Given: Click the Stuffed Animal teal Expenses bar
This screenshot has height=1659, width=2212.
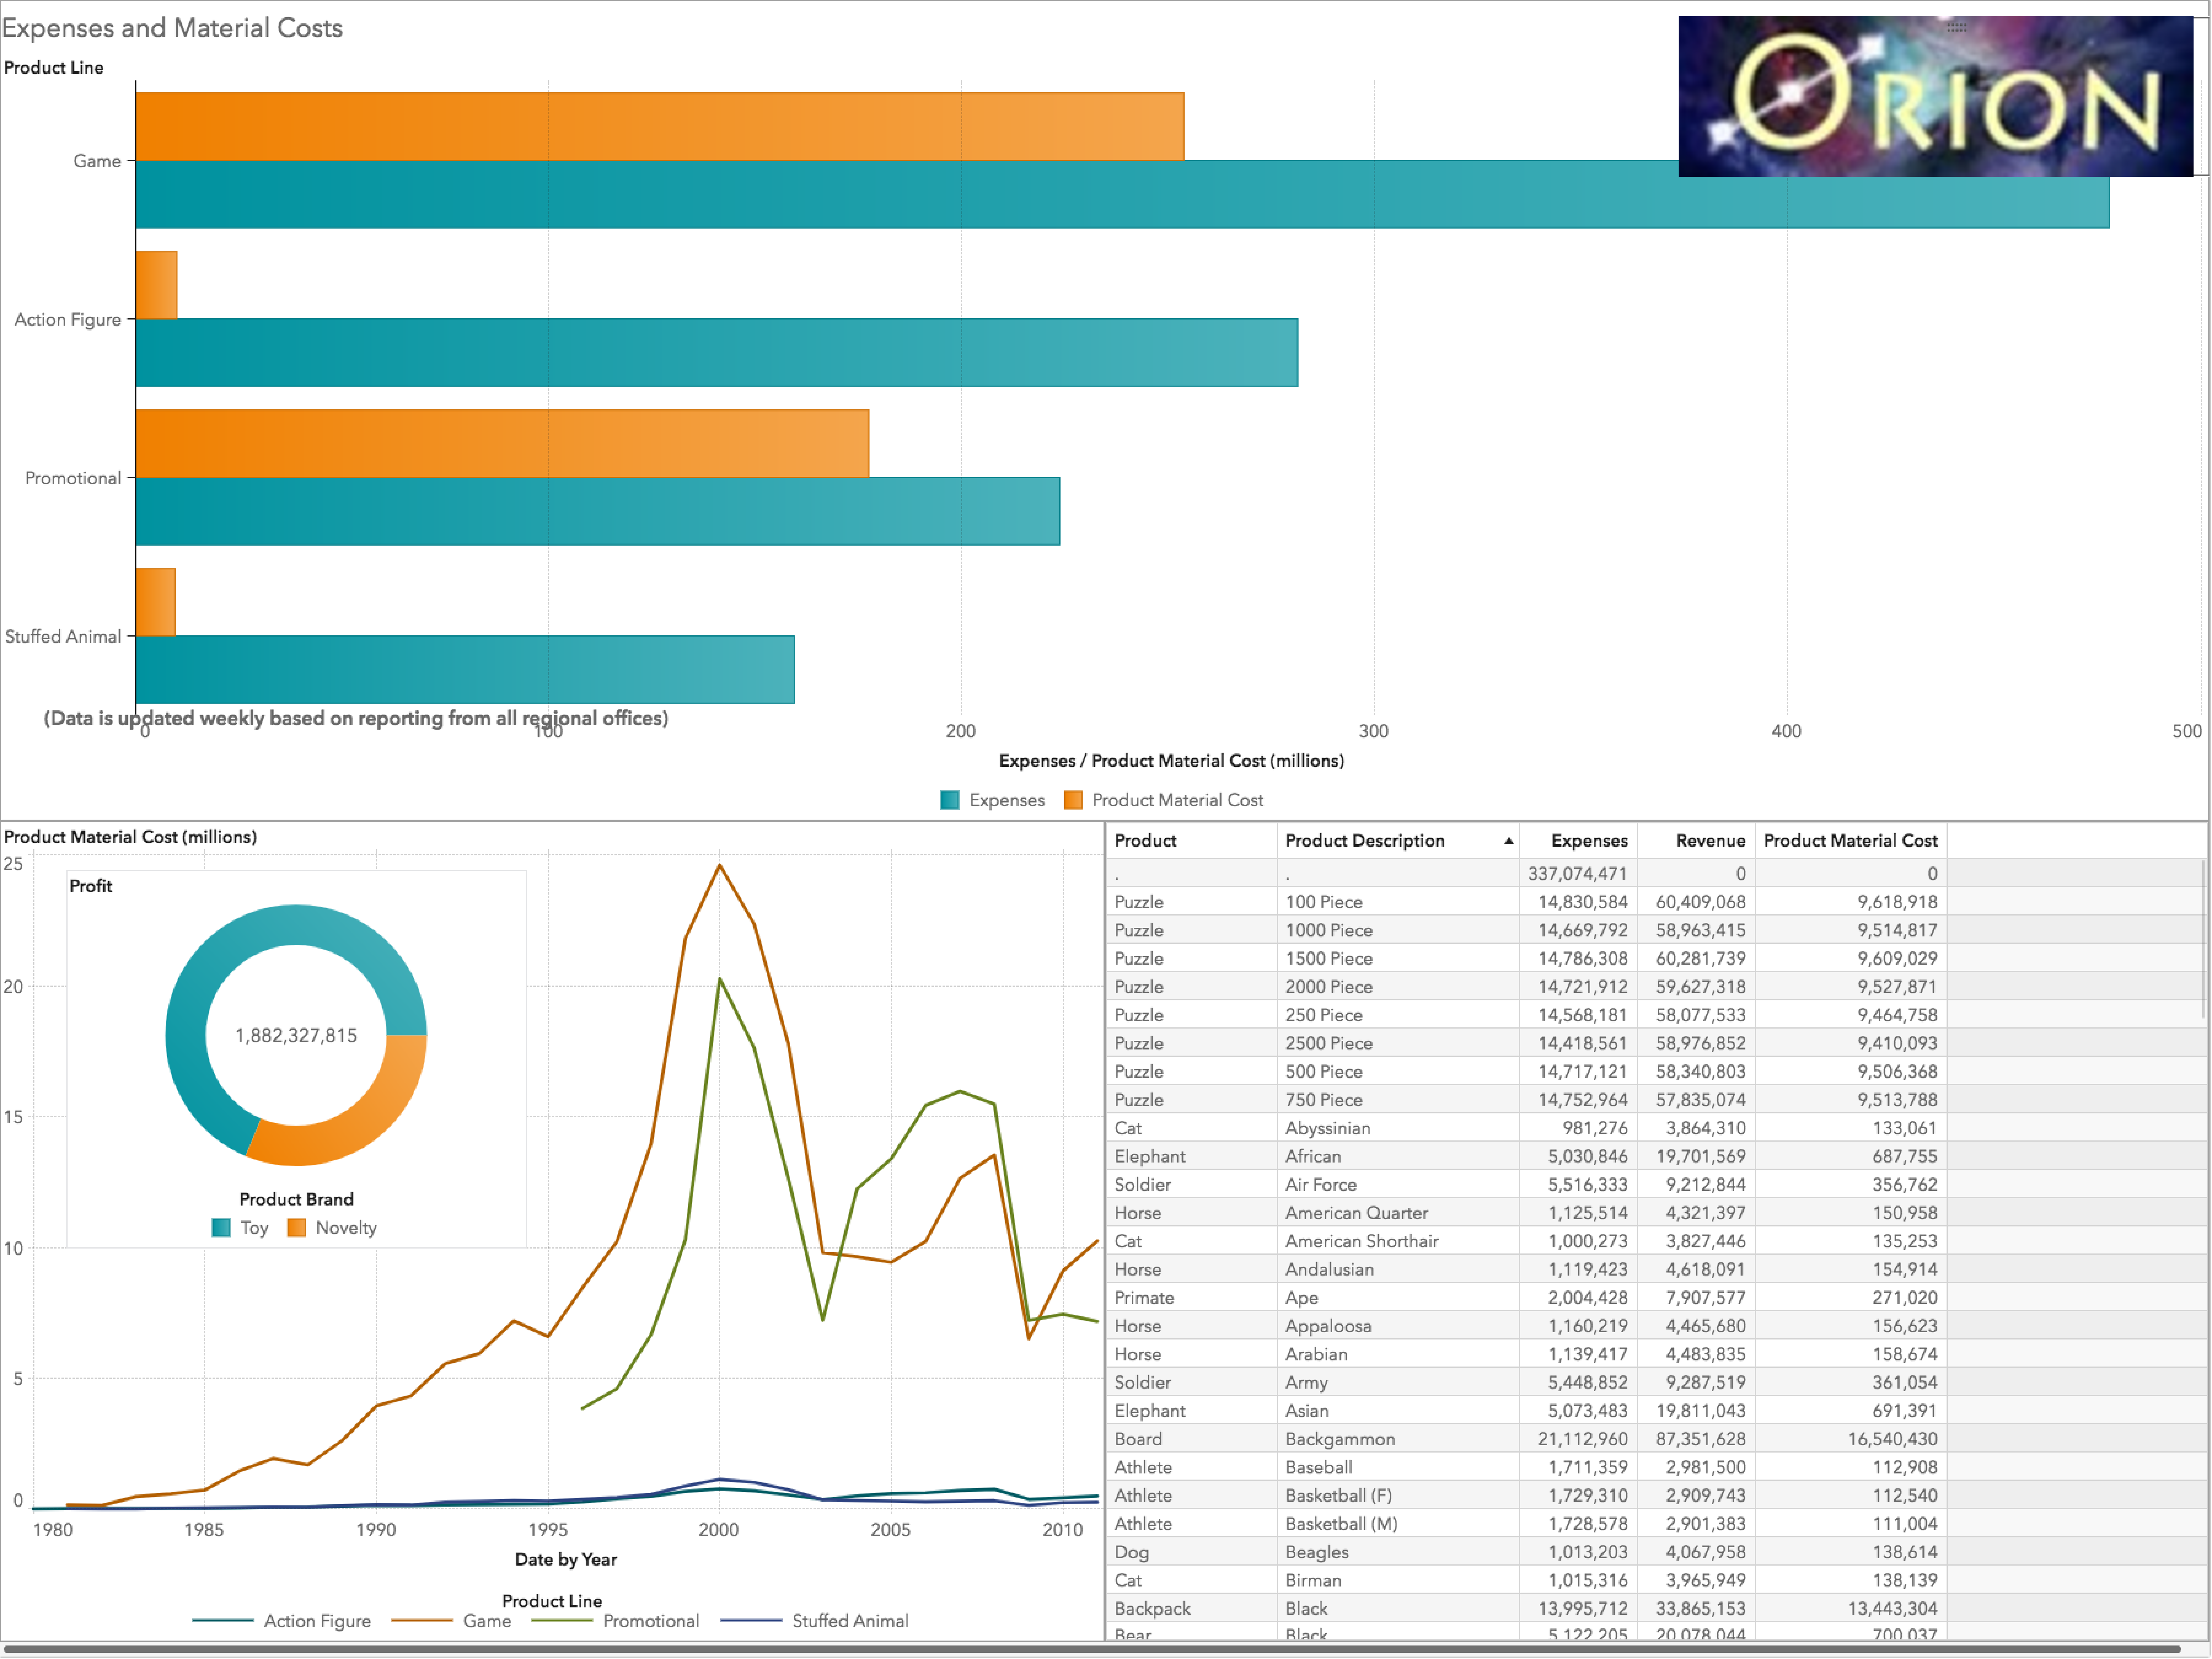Looking at the screenshot, I should (465, 670).
